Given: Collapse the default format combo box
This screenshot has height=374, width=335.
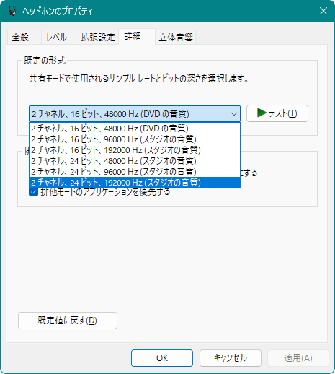Looking at the screenshot, I should pyautogui.click(x=135, y=113).
